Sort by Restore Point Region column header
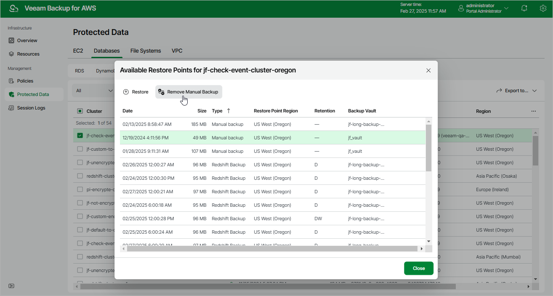This screenshot has height=296, width=553. coord(276,111)
